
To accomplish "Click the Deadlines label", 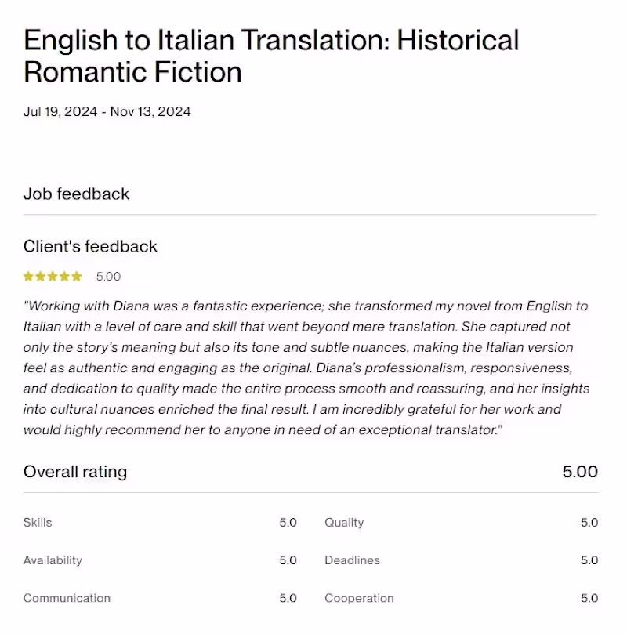I will pyautogui.click(x=352, y=560).
